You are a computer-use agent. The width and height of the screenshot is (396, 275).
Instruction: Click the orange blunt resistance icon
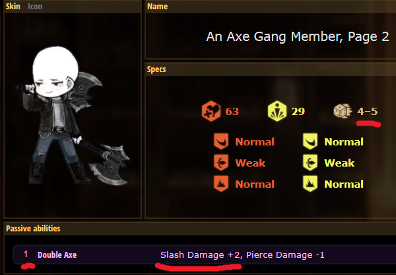221,184
